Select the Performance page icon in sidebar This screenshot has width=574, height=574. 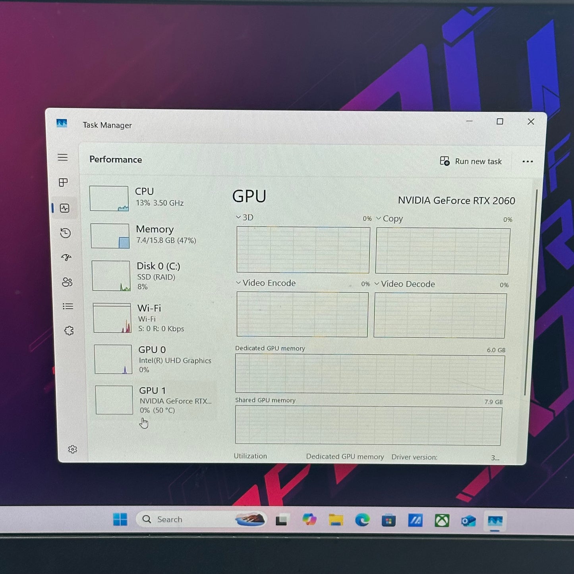(x=65, y=208)
